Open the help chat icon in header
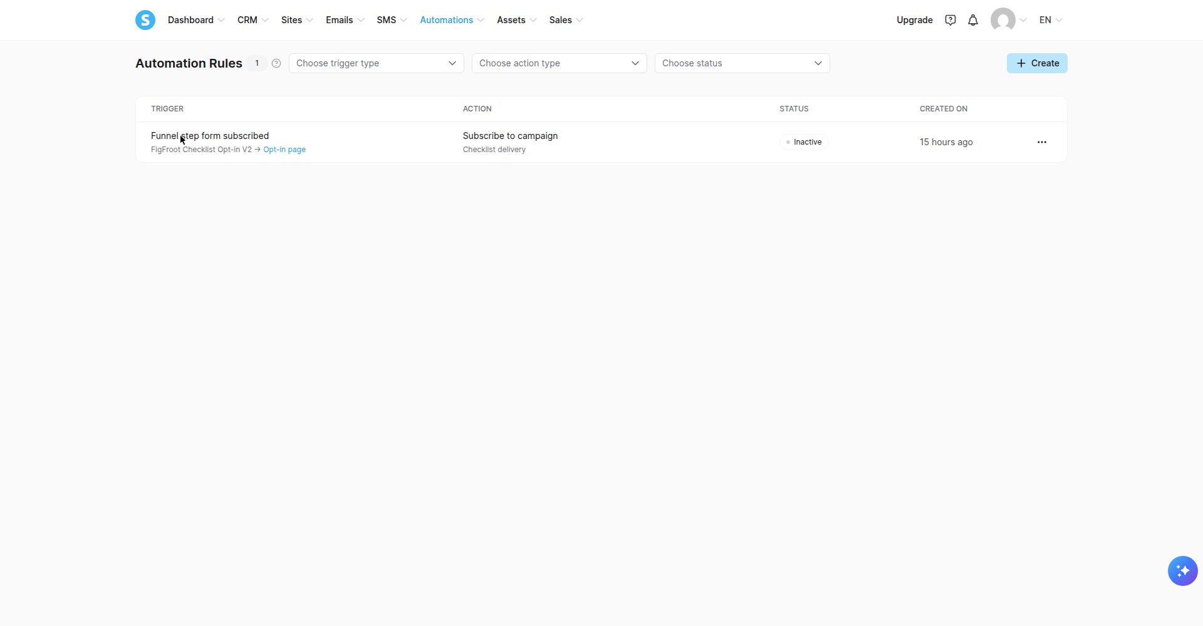This screenshot has width=1203, height=626. click(x=950, y=20)
